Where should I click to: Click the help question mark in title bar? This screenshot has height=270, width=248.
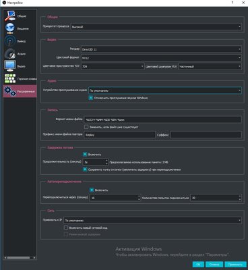pyautogui.click(x=232, y=3)
